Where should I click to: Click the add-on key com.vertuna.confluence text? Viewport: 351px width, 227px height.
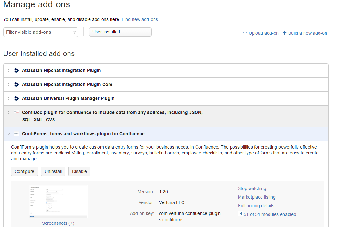[x=190, y=216]
